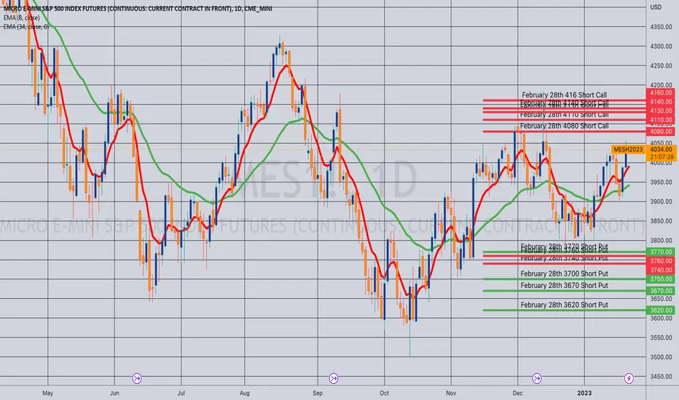The height and width of the screenshot is (400, 679).
Task: Click the Nov label on time axis
Action: 451,393
